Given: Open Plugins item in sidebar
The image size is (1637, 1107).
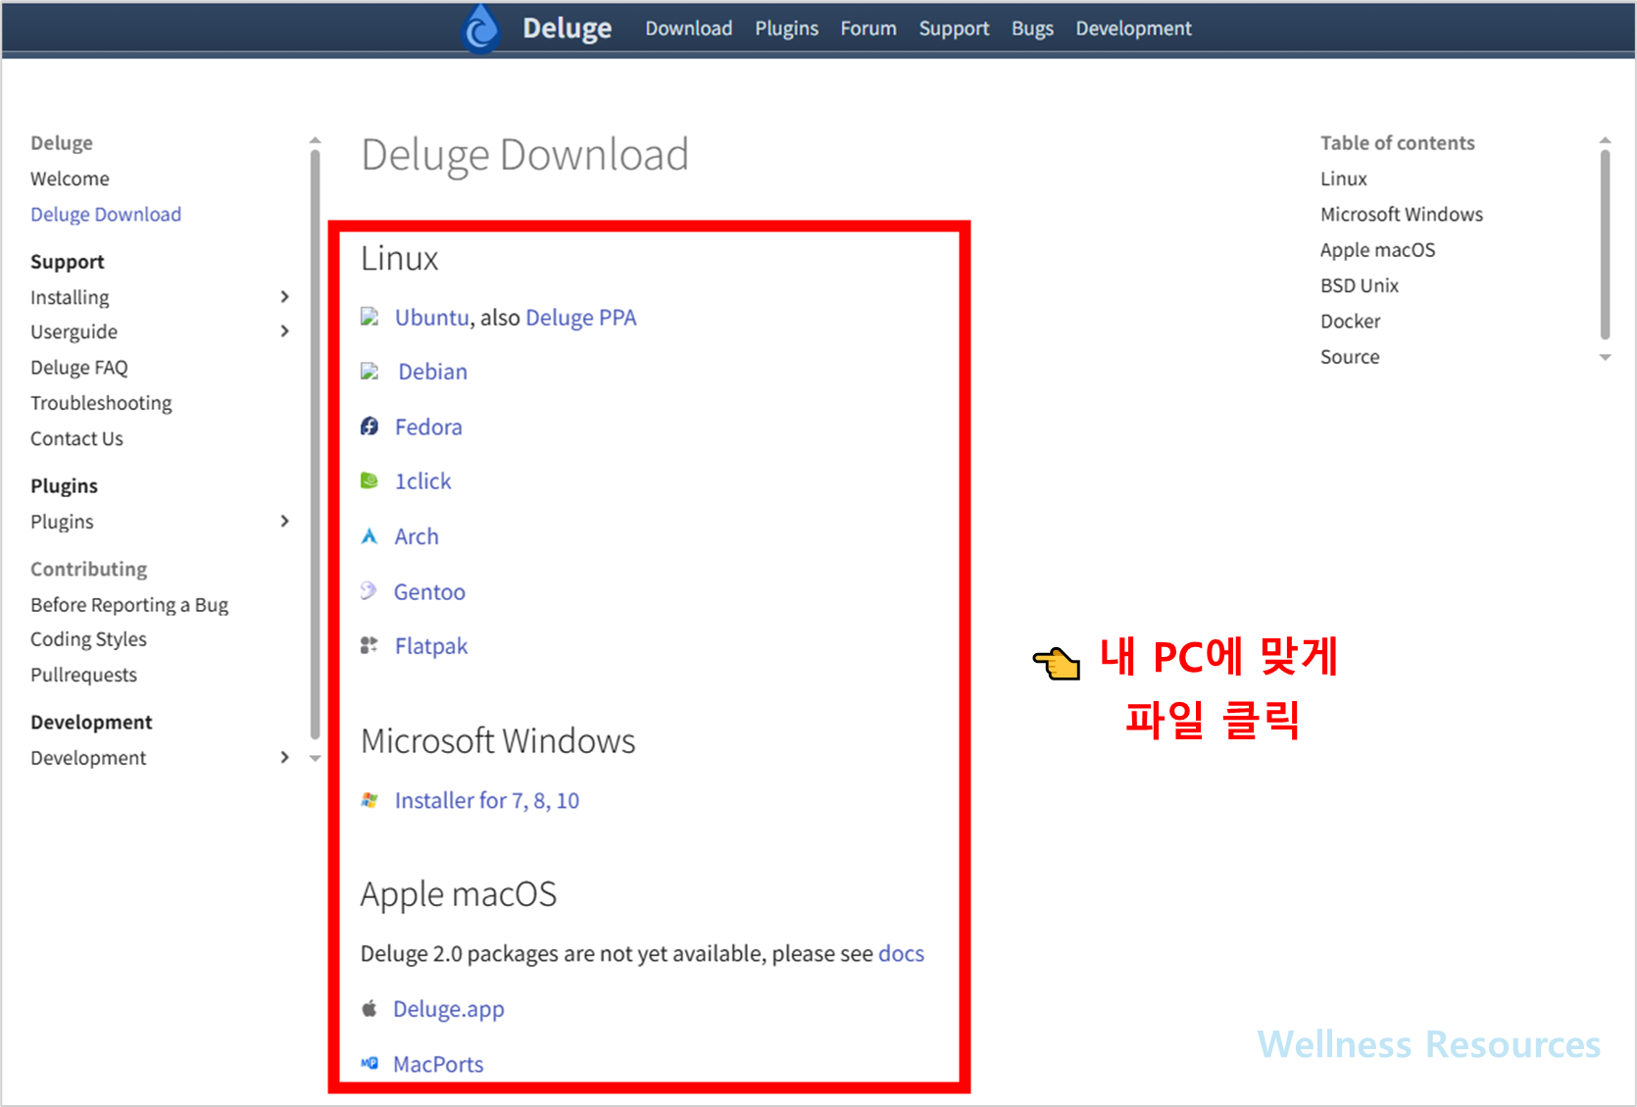Looking at the screenshot, I should pyautogui.click(x=62, y=521).
